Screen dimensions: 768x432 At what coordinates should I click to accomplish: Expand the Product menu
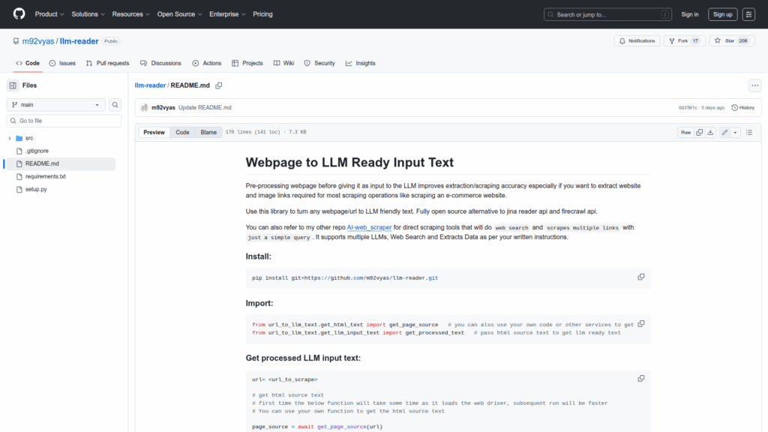pyautogui.click(x=49, y=14)
